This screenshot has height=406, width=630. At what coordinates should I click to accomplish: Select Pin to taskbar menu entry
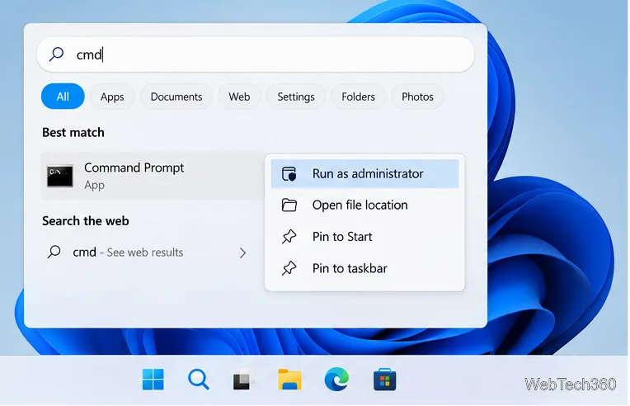[364, 268]
